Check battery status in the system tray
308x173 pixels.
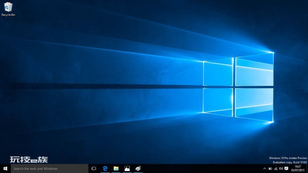[270, 168]
